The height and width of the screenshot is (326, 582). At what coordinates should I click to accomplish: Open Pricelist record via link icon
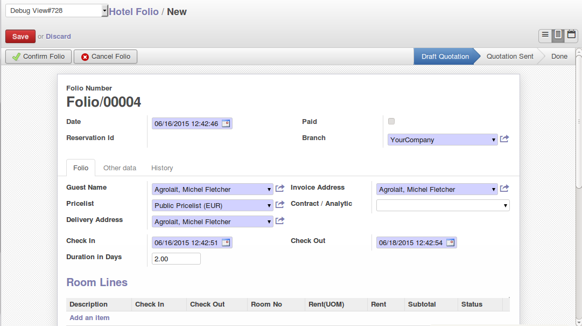click(x=280, y=205)
